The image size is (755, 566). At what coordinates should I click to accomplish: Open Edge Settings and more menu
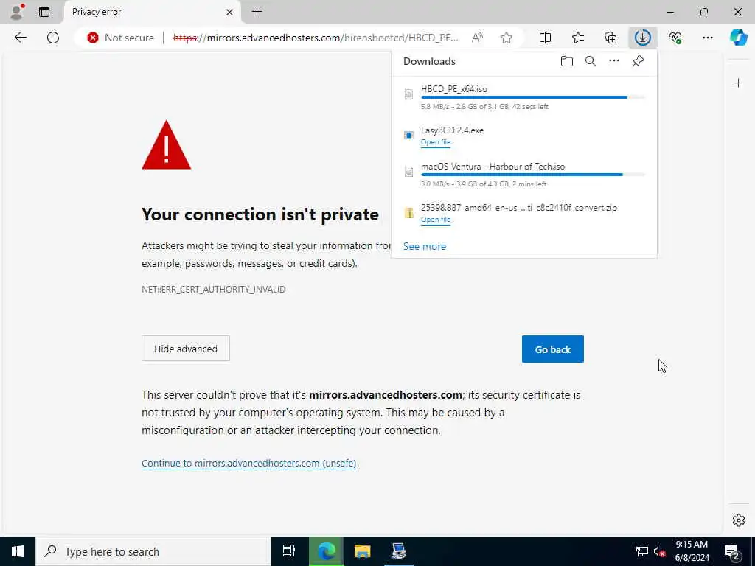pyautogui.click(x=707, y=38)
